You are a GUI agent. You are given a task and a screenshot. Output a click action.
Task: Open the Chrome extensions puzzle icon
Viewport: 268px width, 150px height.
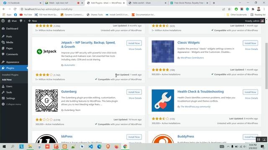click(x=253, y=9)
